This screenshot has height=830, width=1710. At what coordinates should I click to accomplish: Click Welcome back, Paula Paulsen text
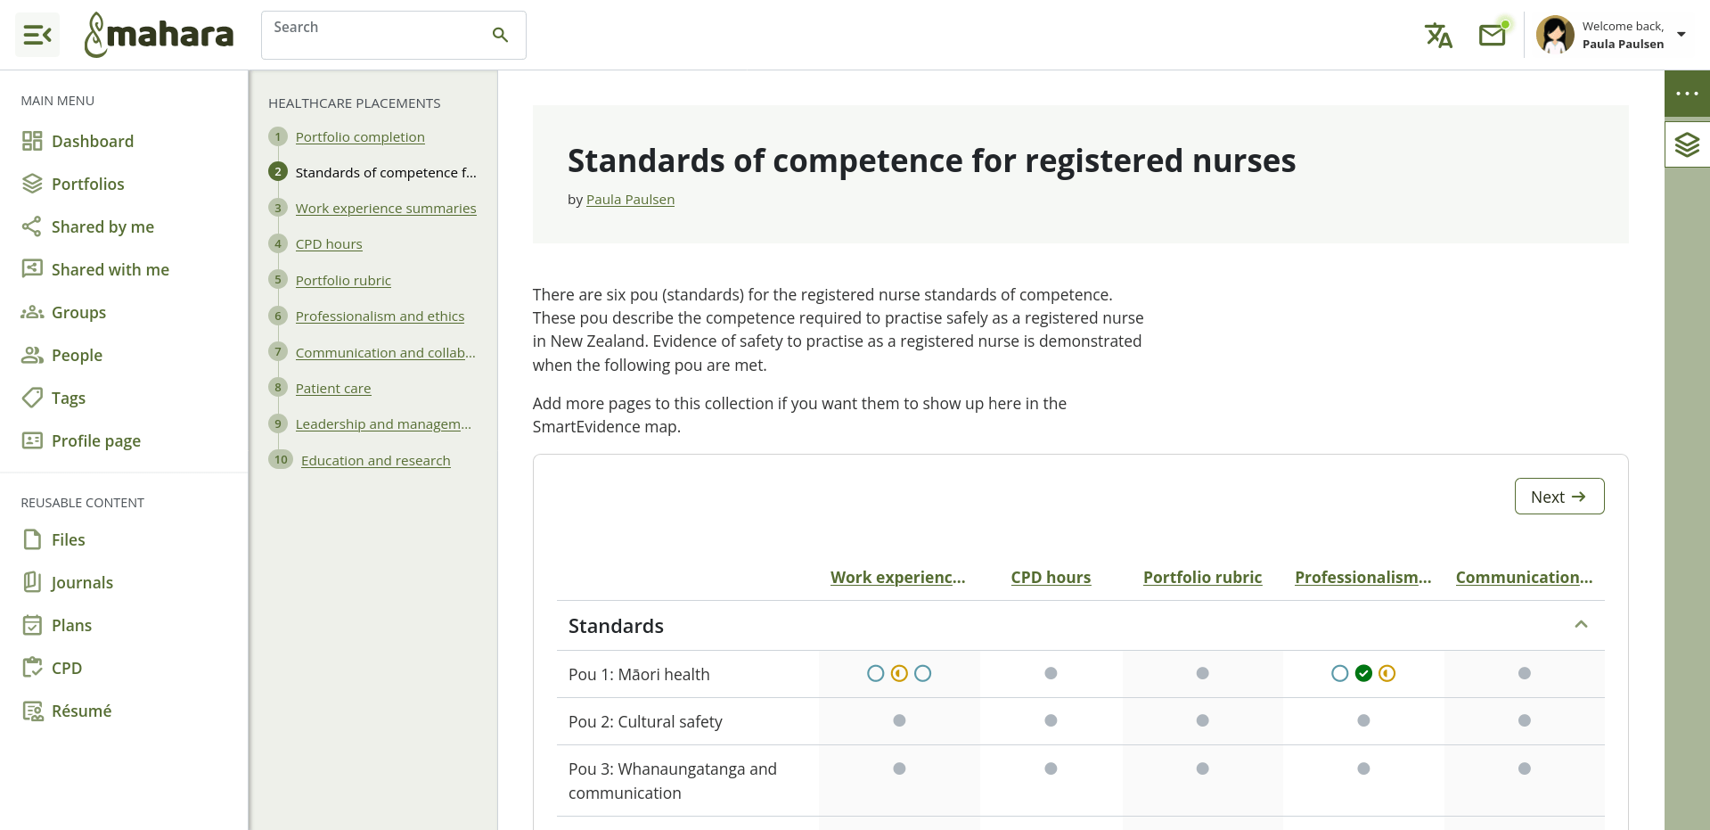(1623, 35)
